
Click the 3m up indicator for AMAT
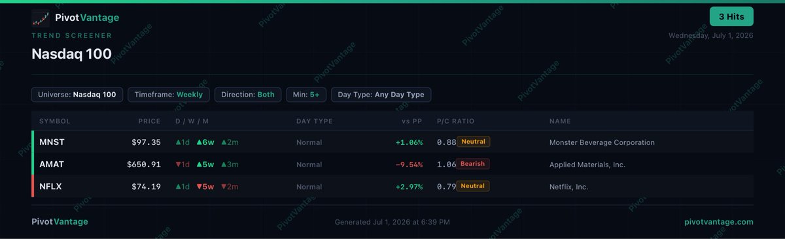click(x=230, y=165)
